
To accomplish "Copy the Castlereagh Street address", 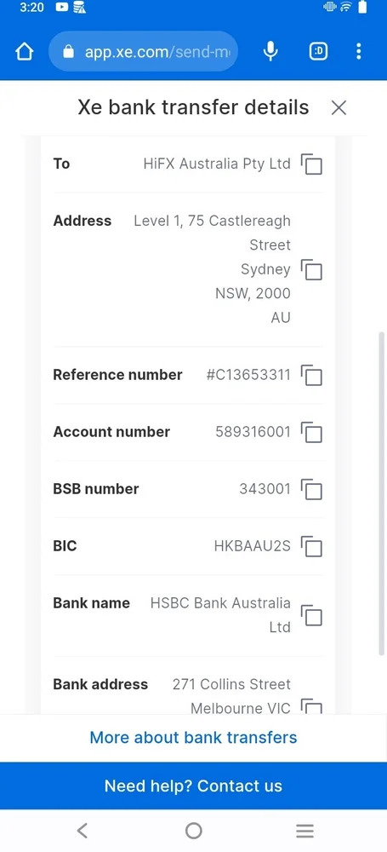I will coord(311,269).
